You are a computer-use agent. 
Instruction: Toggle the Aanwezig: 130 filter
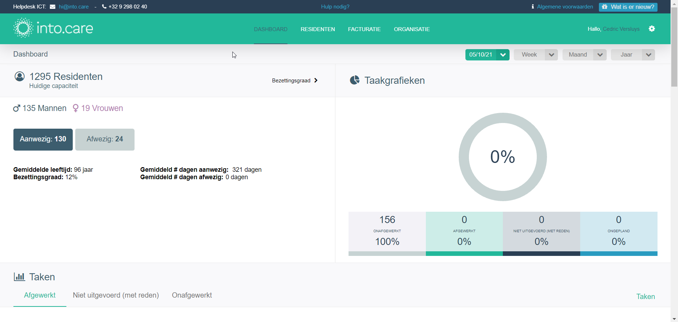(x=43, y=140)
